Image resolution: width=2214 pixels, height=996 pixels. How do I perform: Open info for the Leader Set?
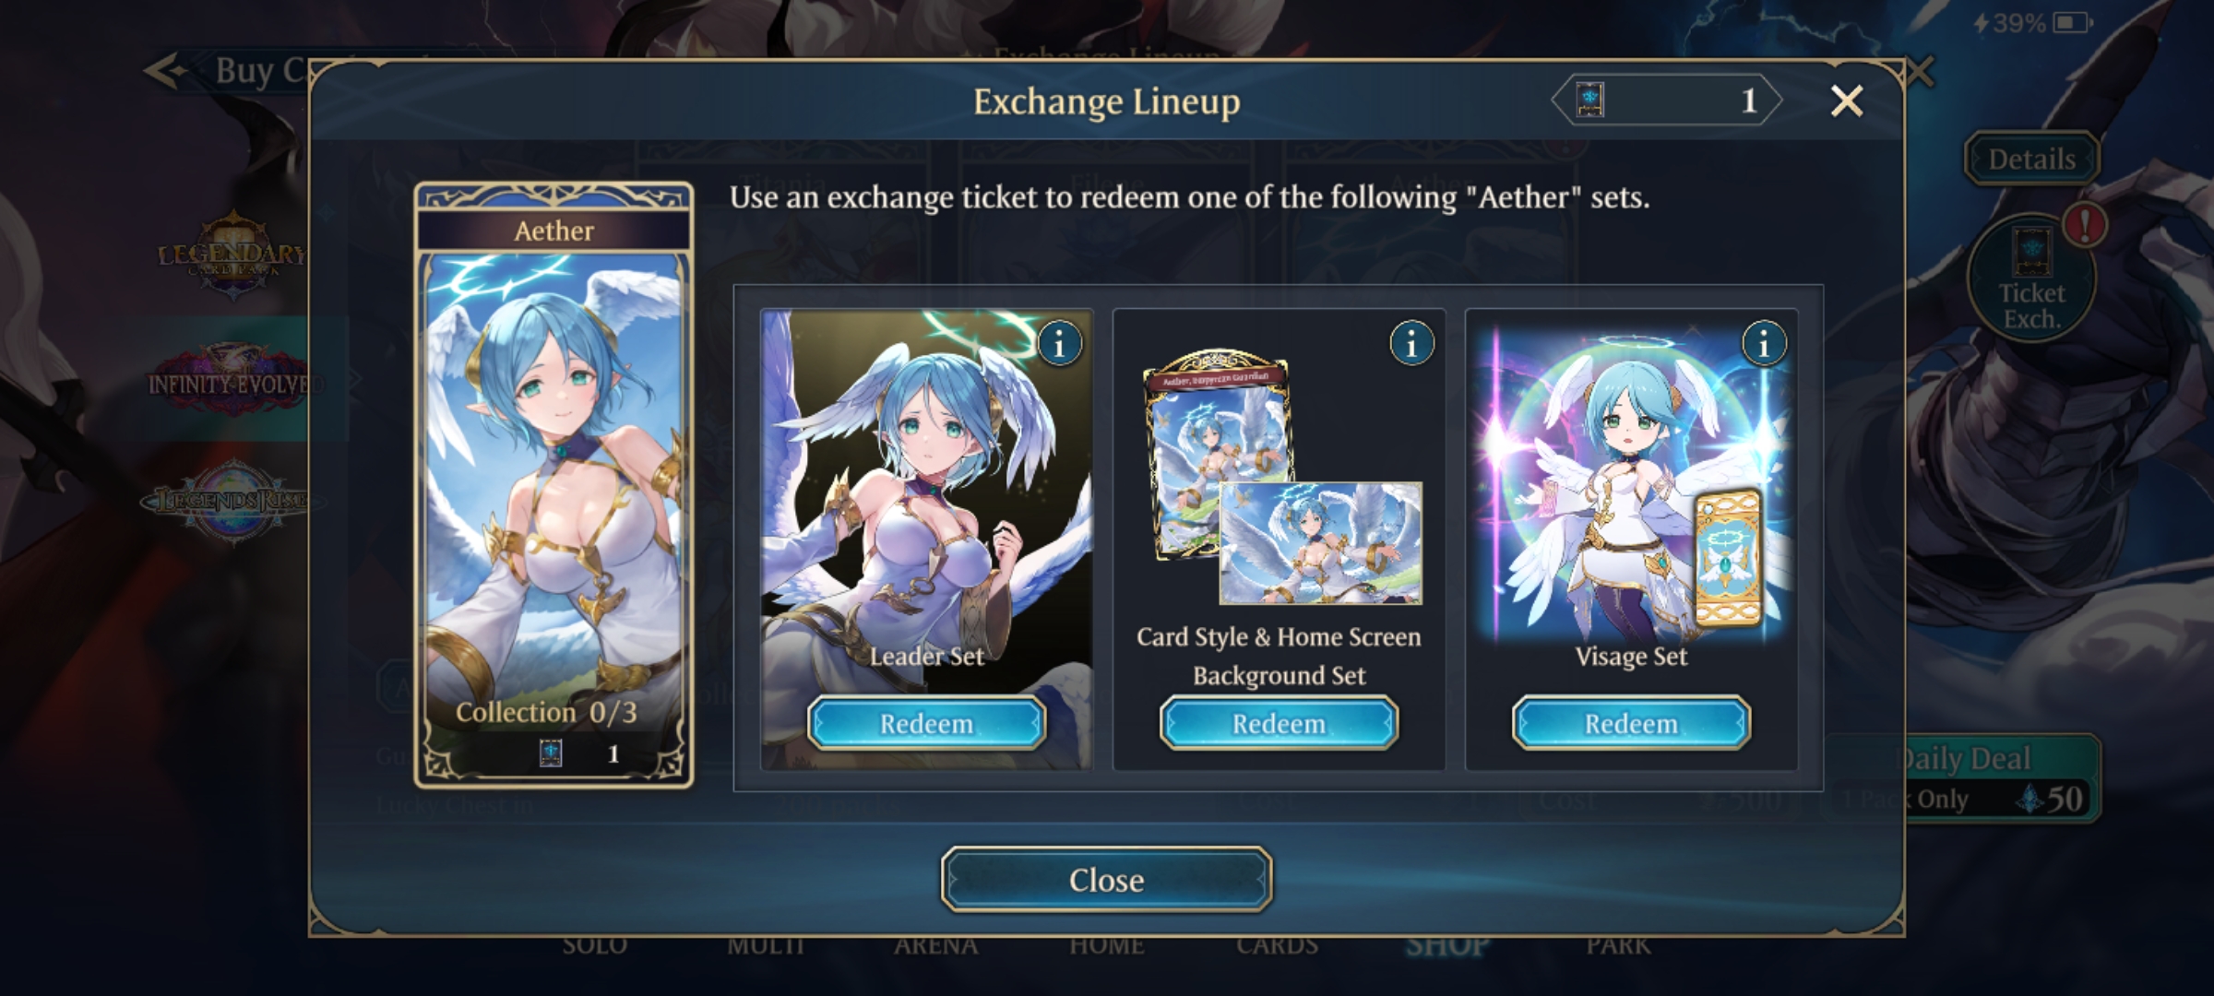coord(1059,344)
